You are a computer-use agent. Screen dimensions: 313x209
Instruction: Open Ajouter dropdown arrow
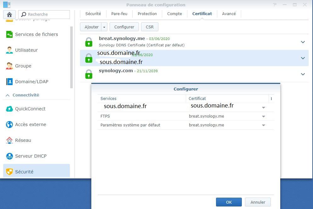pyautogui.click(x=104, y=27)
